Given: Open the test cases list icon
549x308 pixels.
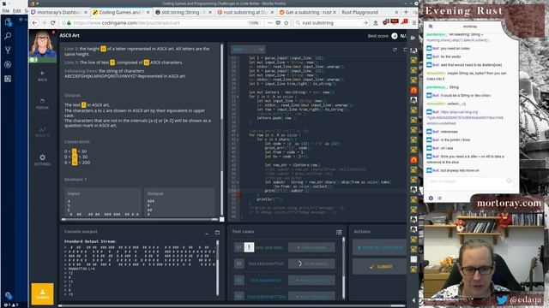Looking at the screenshot, I should 339,232.
